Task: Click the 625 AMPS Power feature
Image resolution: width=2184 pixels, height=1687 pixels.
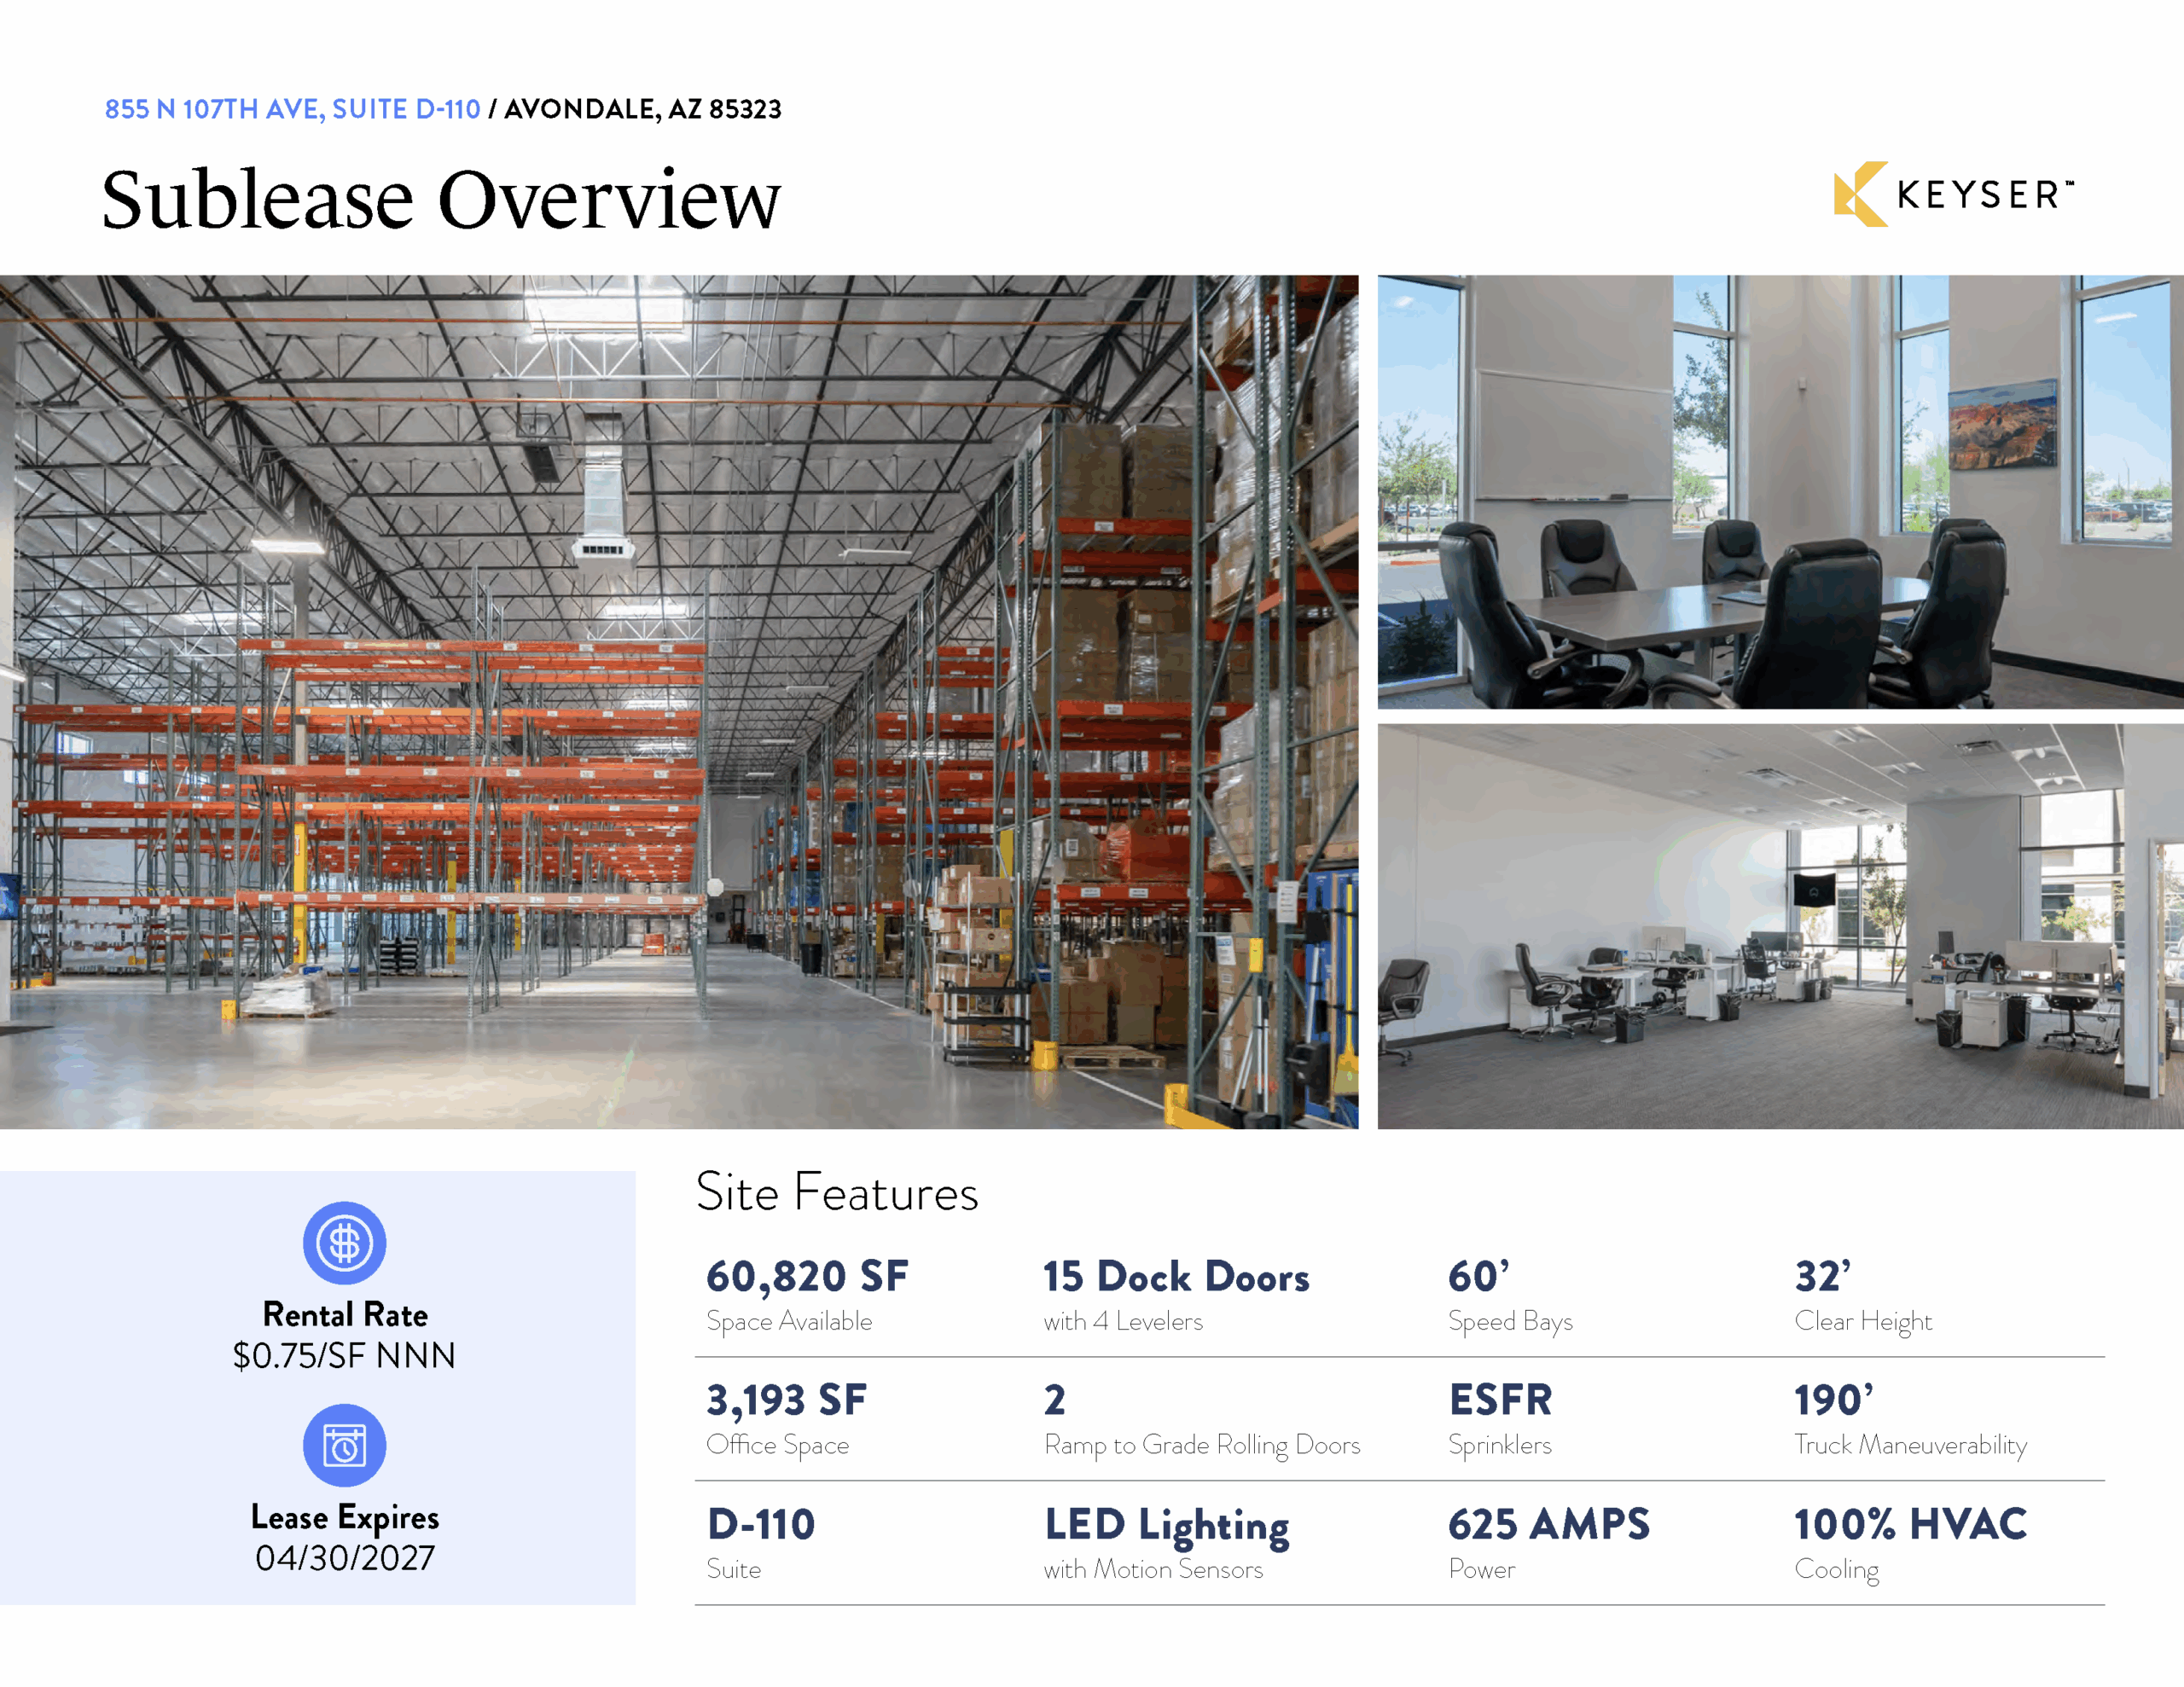Action: point(1548,1525)
